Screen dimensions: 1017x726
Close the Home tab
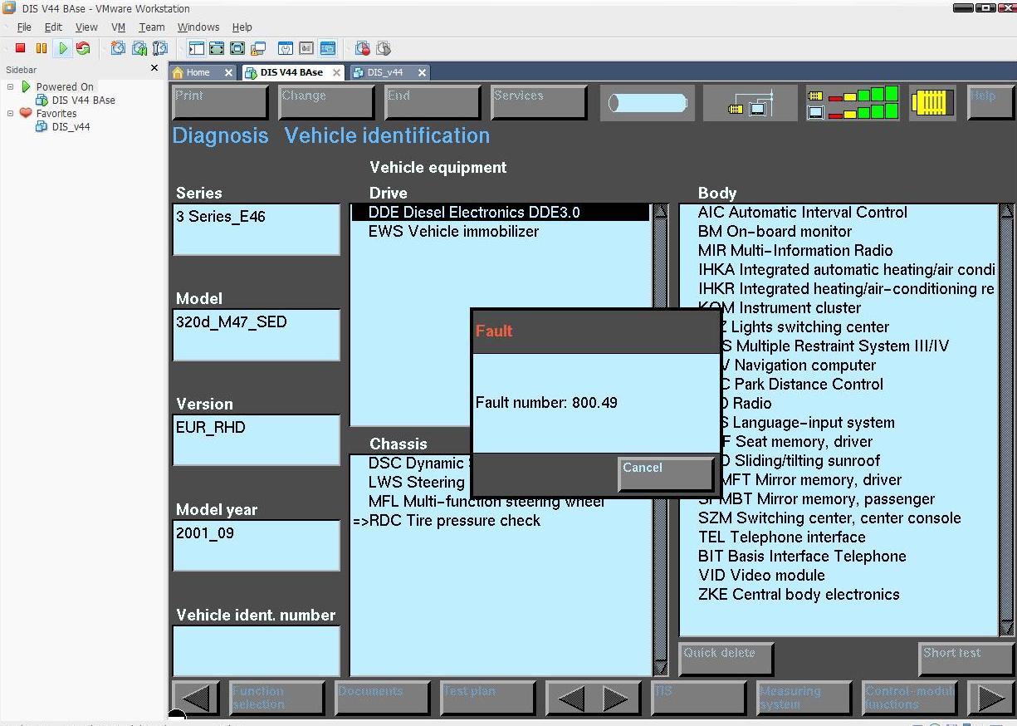tap(228, 72)
